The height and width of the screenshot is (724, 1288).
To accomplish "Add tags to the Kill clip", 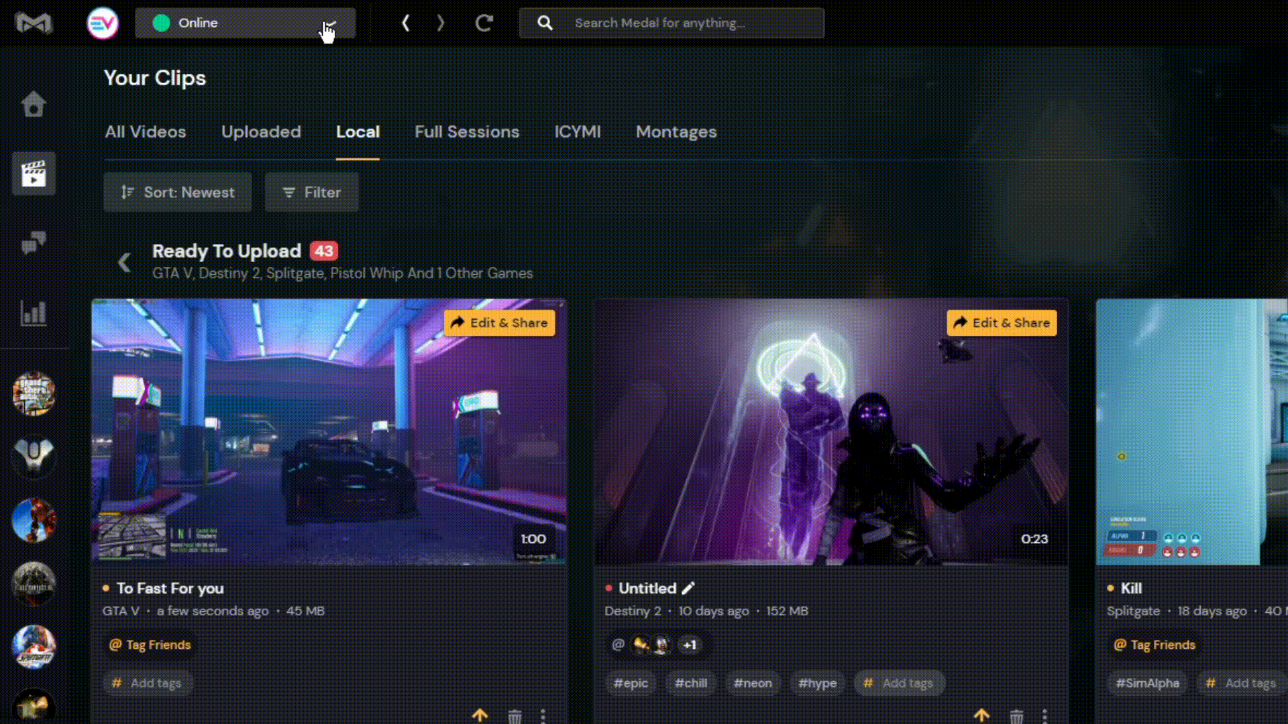I will tap(1242, 683).
